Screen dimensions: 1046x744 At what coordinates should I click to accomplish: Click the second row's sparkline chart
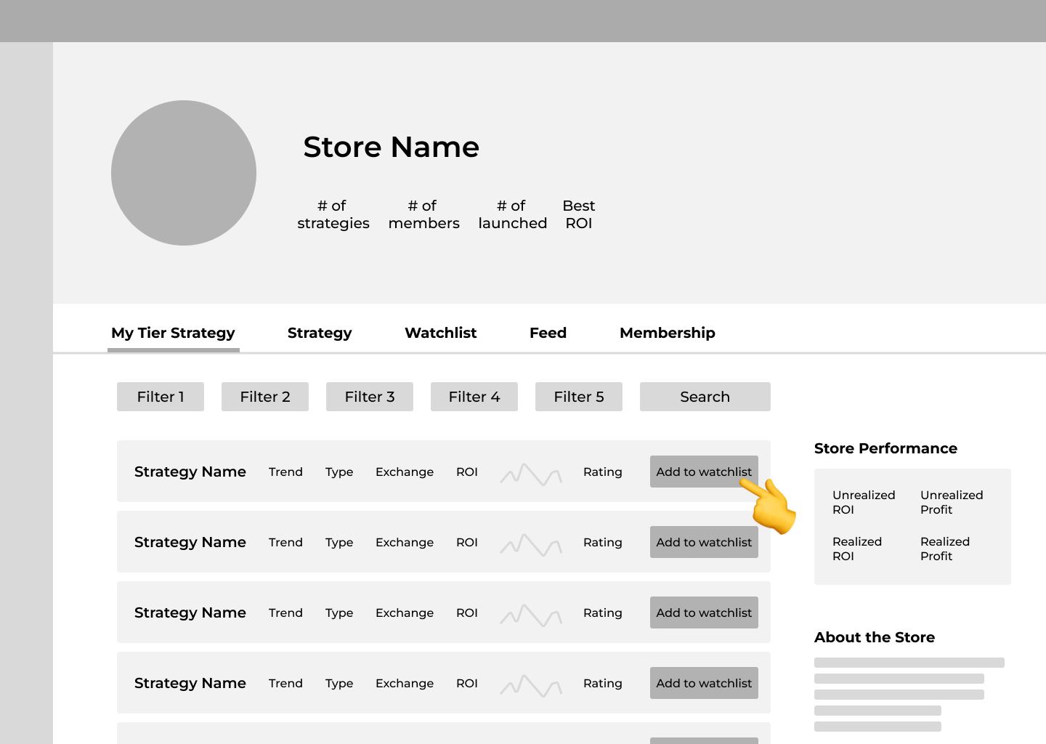coord(531,545)
